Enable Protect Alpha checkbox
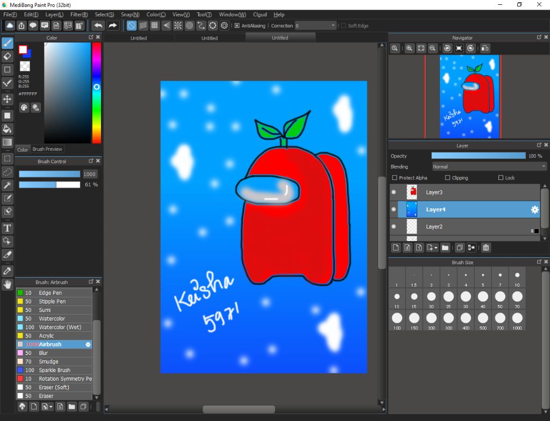550x421 pixels. tap(395, 178)
